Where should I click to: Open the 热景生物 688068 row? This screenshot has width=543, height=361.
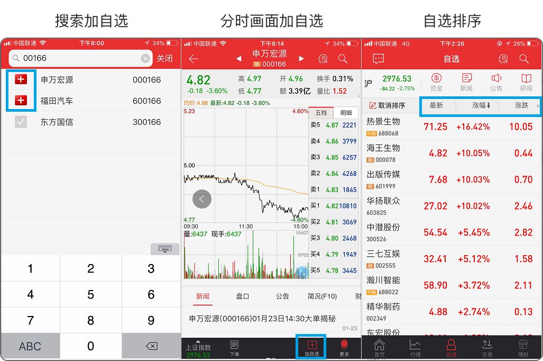click(452, 127)
